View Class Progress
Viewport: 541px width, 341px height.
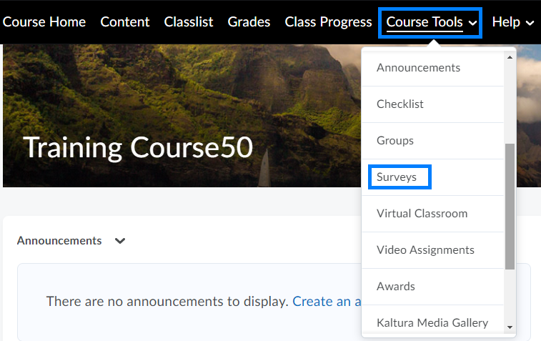pyautogui.click(x=328, y=22)
